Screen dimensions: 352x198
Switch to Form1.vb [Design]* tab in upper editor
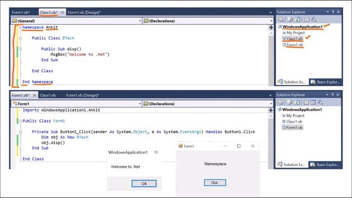(84, 12)
